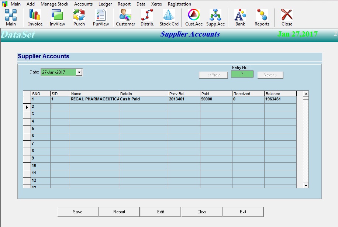Select the Cash Paid details cell
This screenshot has width=338, height=227.
(144, 99)
